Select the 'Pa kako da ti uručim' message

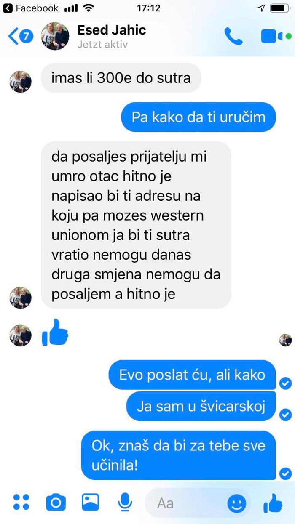[x=198, y=117]
